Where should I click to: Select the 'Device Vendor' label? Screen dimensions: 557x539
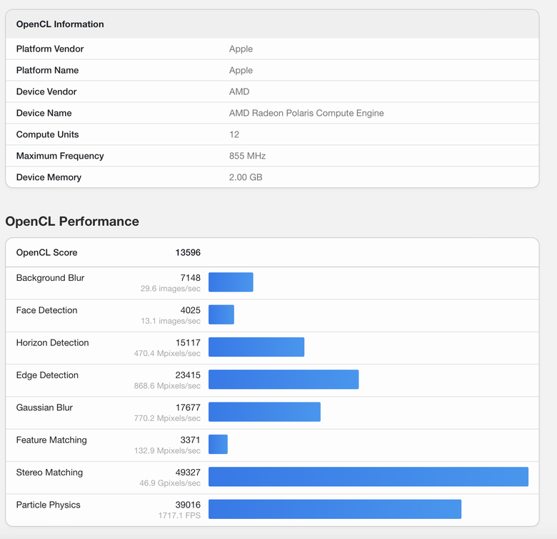tap(46, 92)
